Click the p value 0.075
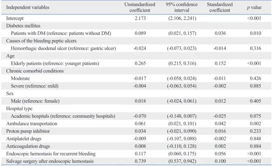272x166 pixels. 255,116
